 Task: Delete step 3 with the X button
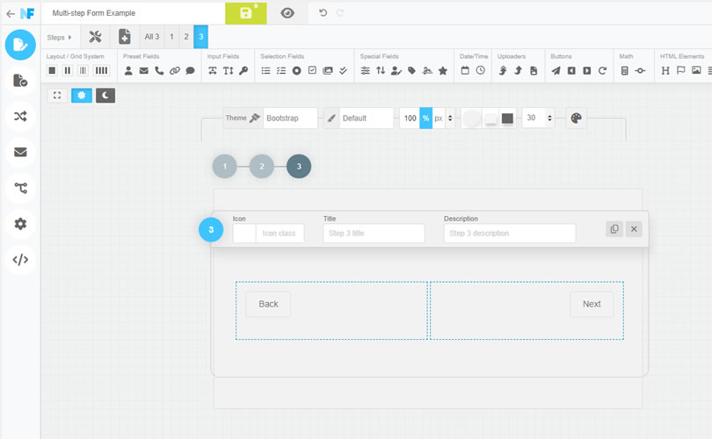pos(634,229)
